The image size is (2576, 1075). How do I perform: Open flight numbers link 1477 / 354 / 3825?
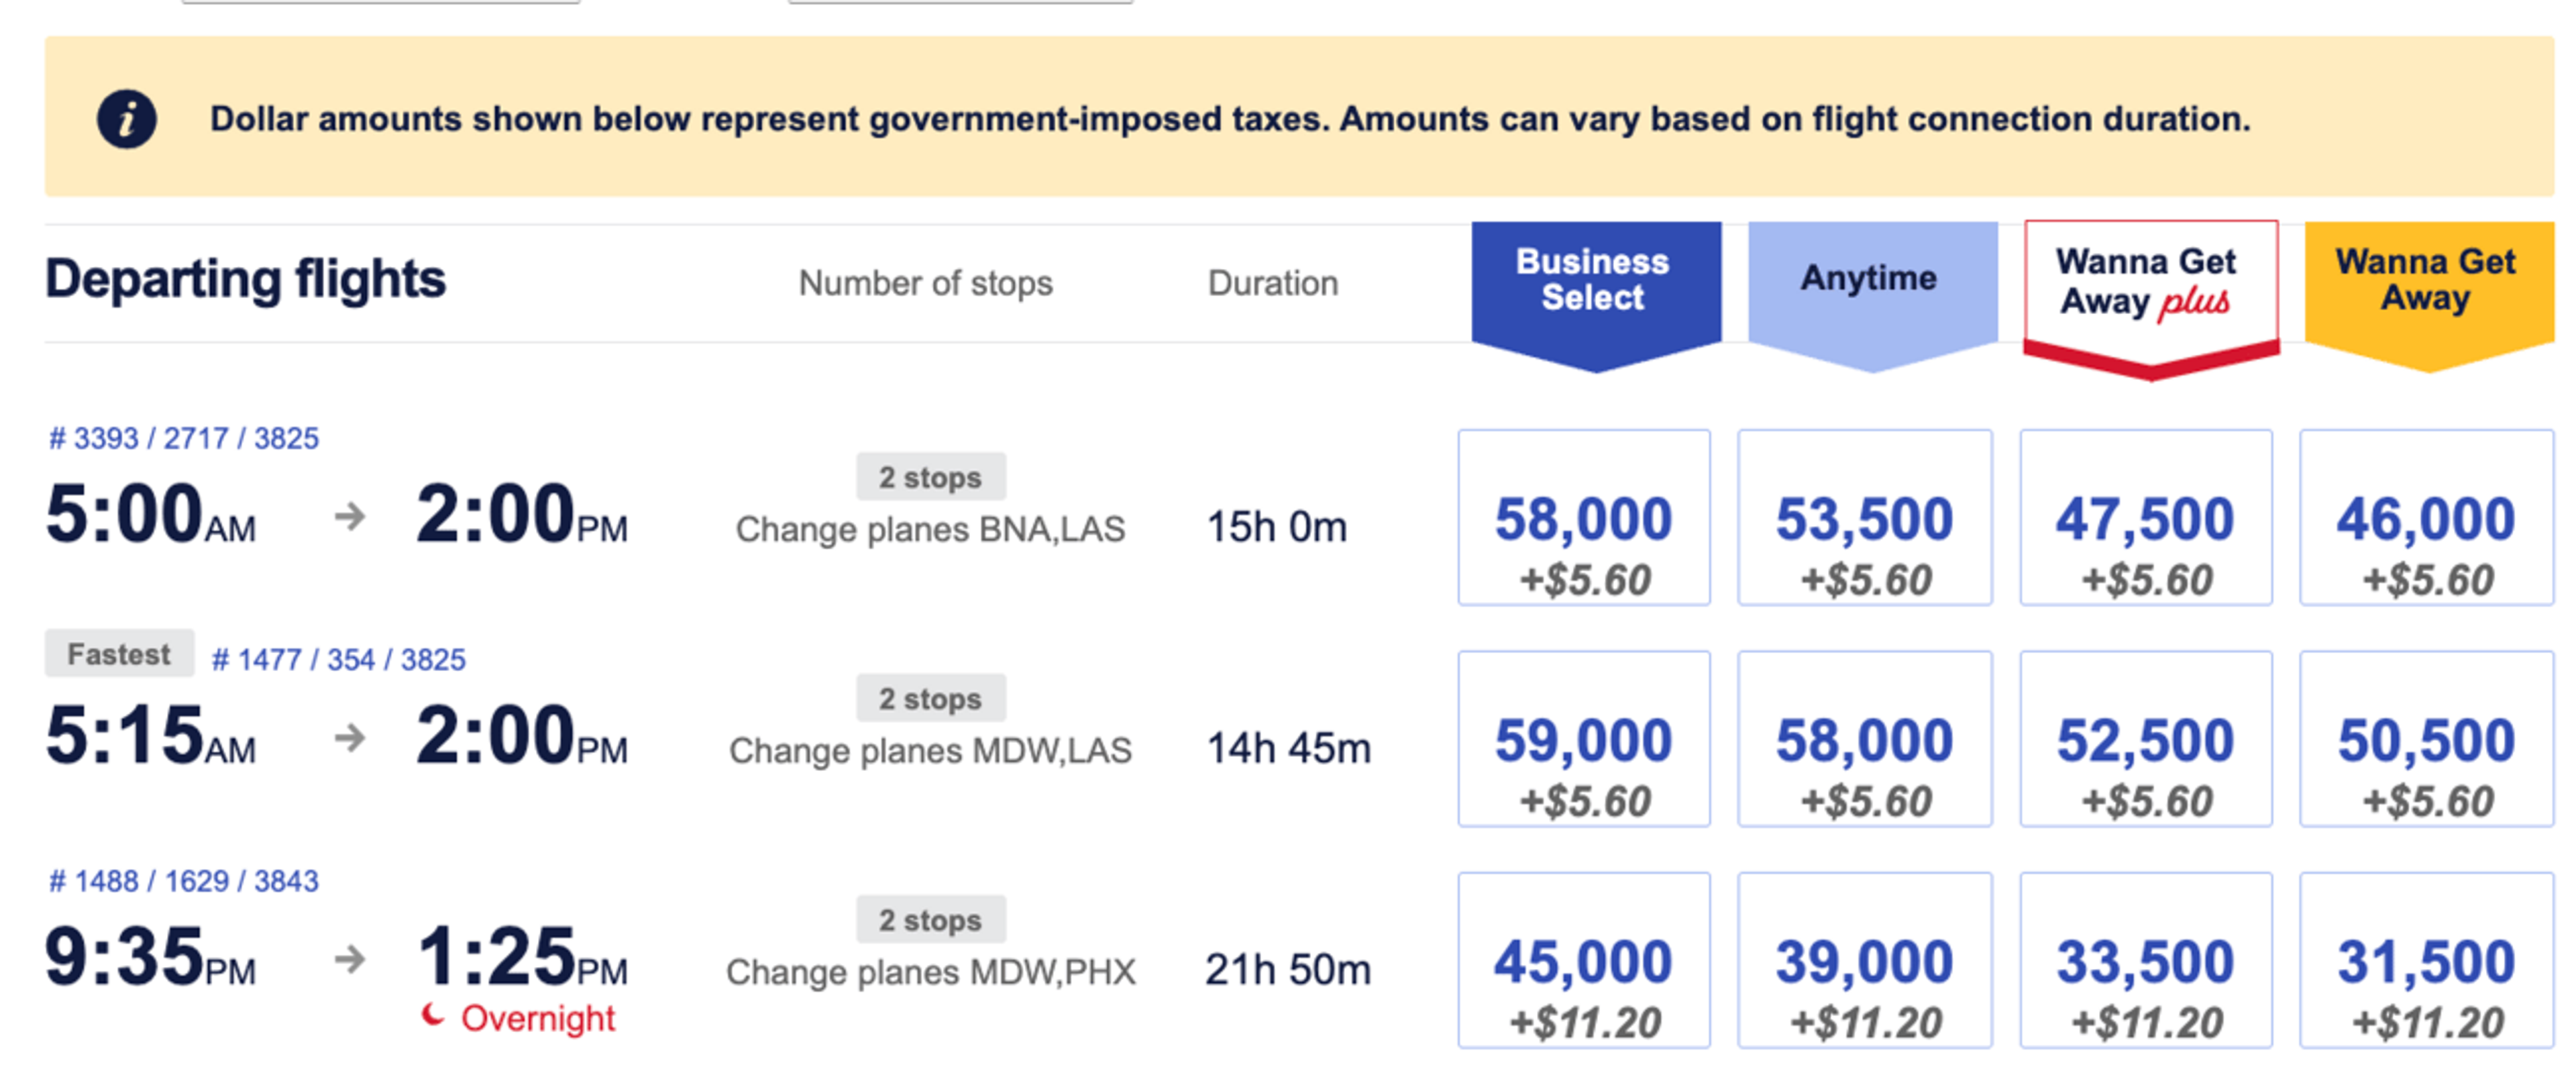point(338,660)
